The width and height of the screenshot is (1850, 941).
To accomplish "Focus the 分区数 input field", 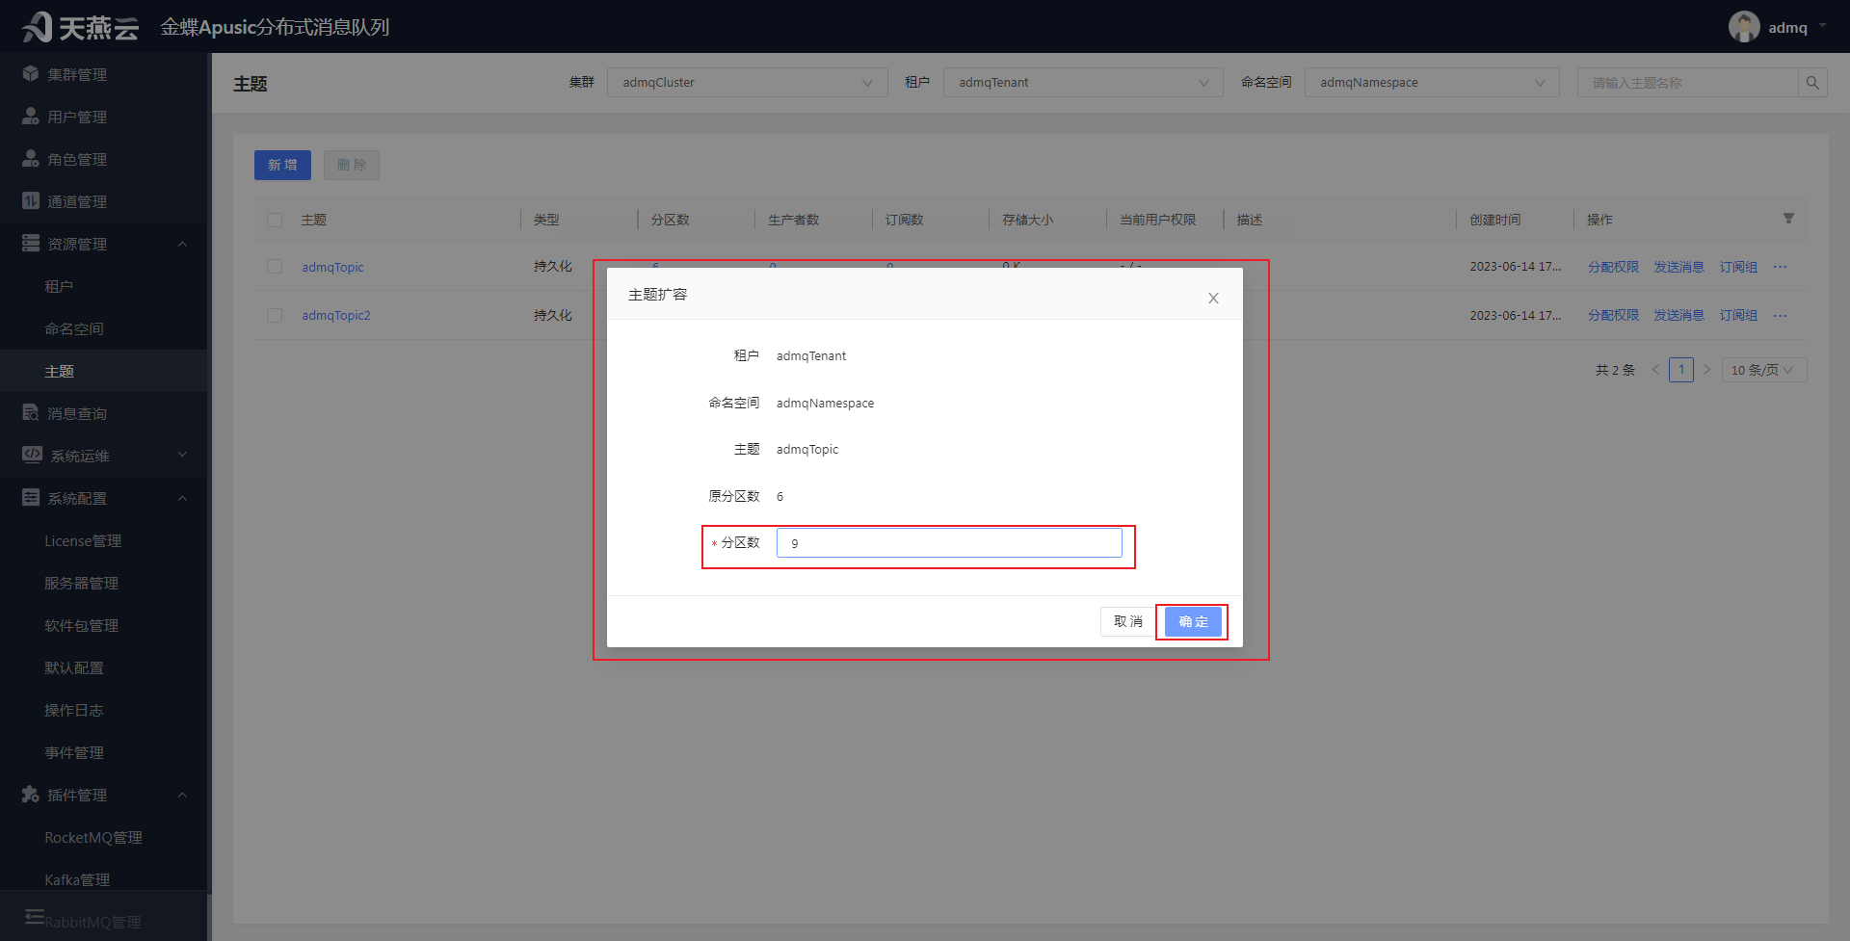I will (x=949, y=543).
